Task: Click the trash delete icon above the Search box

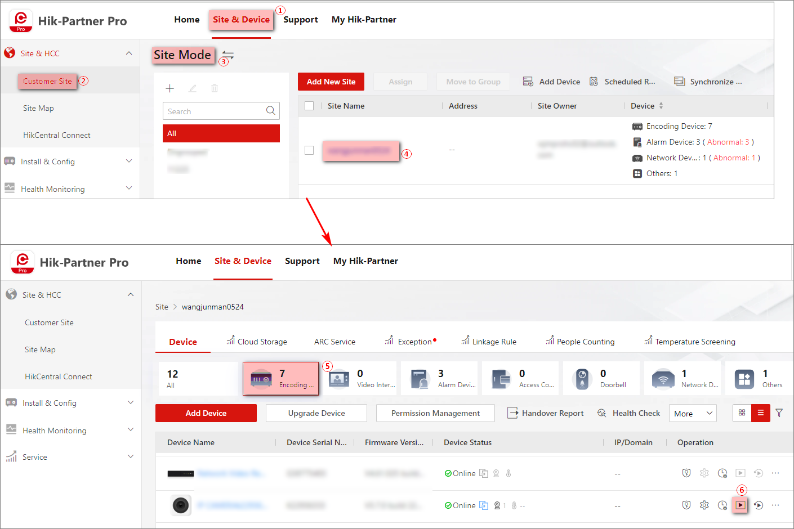Action: click(215, 88)
